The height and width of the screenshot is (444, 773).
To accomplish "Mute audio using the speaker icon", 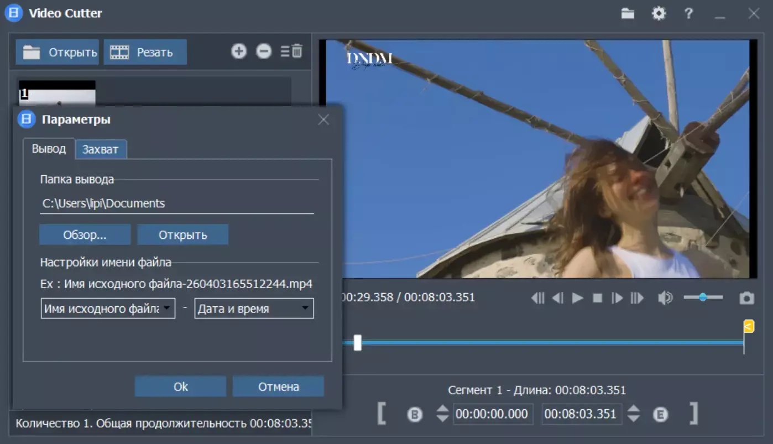I will pyautogui.click(x=665, y=298).
